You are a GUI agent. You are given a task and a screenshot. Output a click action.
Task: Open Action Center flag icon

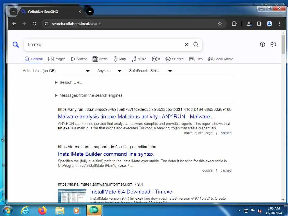pyautogui.click(x=253, y=211)
